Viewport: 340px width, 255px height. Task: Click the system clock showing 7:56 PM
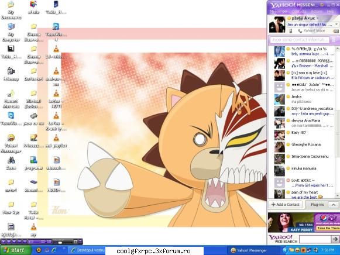pyautogui.click(x=328, y=250)
